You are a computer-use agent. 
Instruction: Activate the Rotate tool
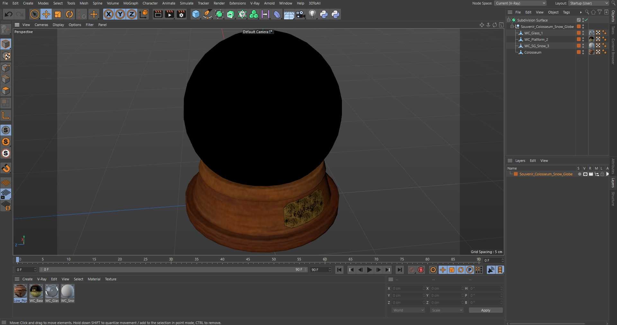click(69, 14)
